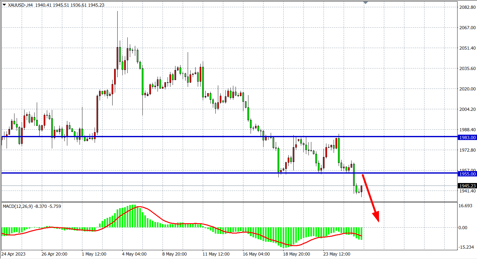
Task: Click the 16.693 MACD scale value
Action: click(x=465, y=206)
